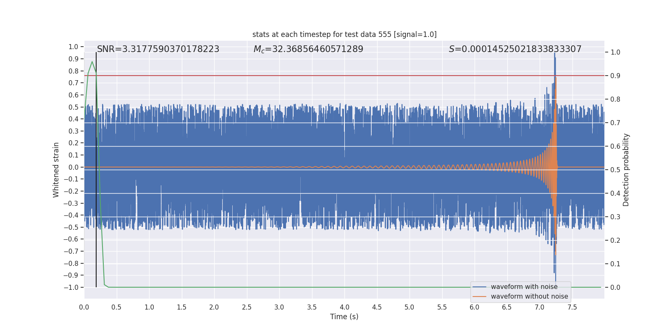Click the S value annotation text
This screenshot has width=672, height=336.
tap(515, 49)
